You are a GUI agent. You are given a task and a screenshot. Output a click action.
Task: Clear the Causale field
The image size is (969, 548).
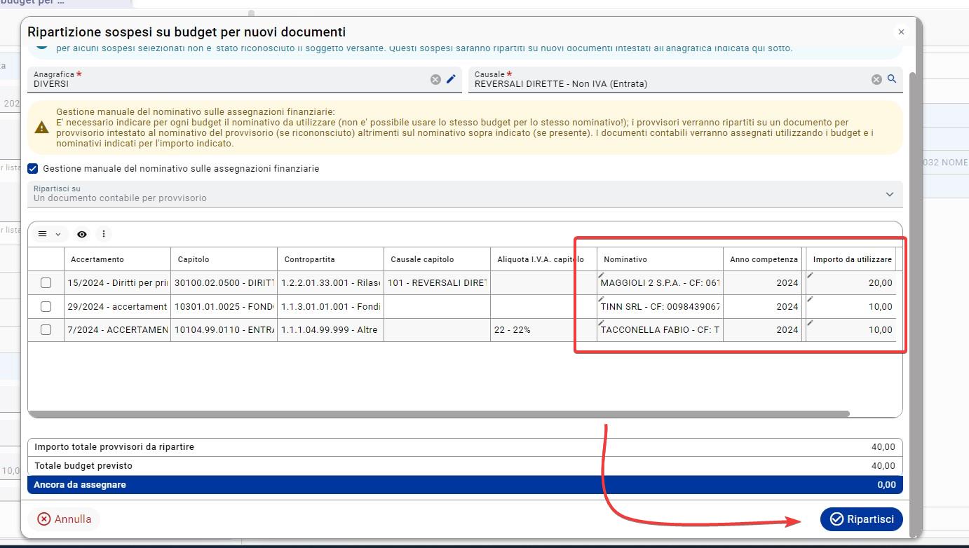pyautogui.click(x=876, y=80)
